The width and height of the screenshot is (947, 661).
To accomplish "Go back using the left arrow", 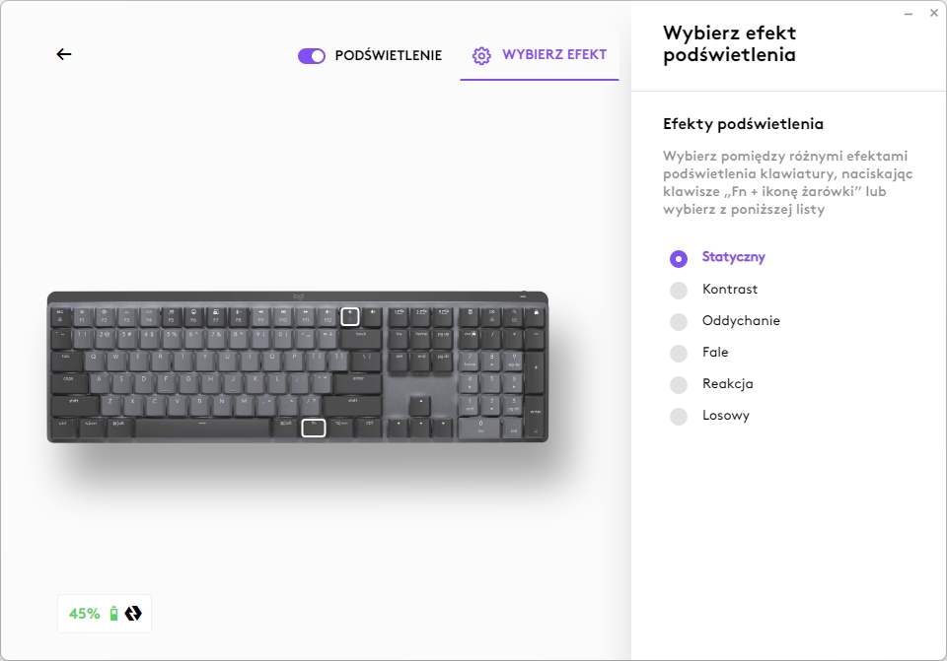I will [64, 55].
